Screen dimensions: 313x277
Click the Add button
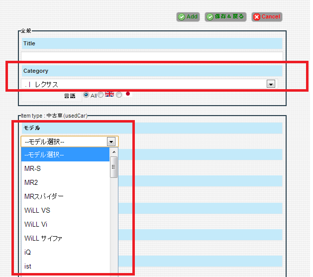coord(188,17)
